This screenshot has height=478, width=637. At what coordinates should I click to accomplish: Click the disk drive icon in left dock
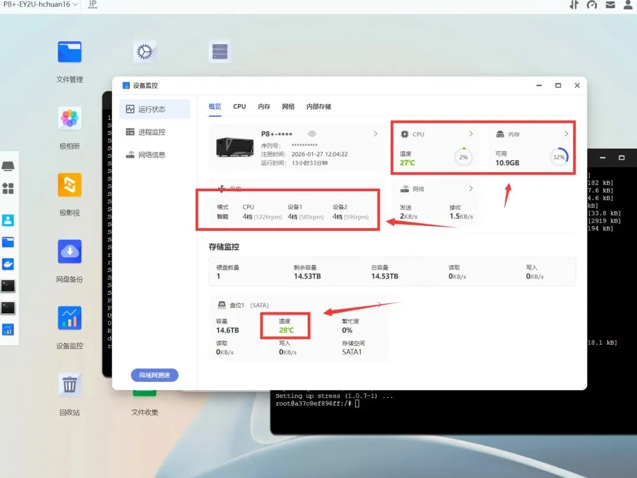tap(8, 166)
